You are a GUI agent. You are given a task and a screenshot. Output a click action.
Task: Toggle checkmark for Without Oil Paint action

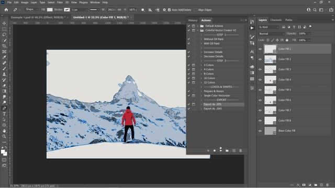tap(188, 39)
